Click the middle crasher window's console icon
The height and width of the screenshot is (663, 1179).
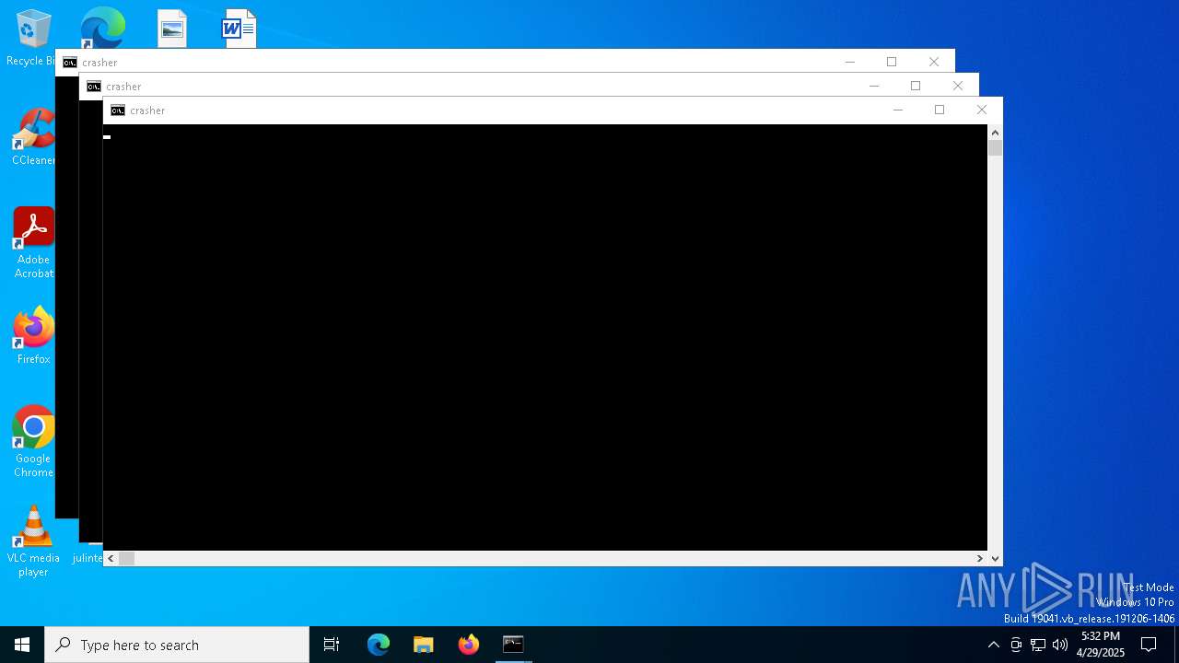pos(94,87)
